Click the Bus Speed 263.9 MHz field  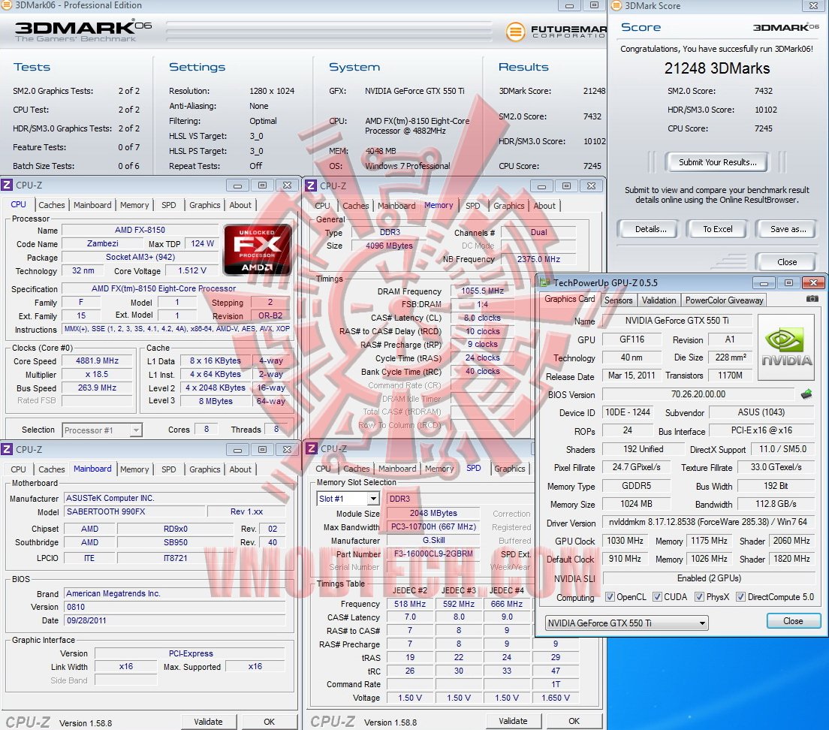98,388
